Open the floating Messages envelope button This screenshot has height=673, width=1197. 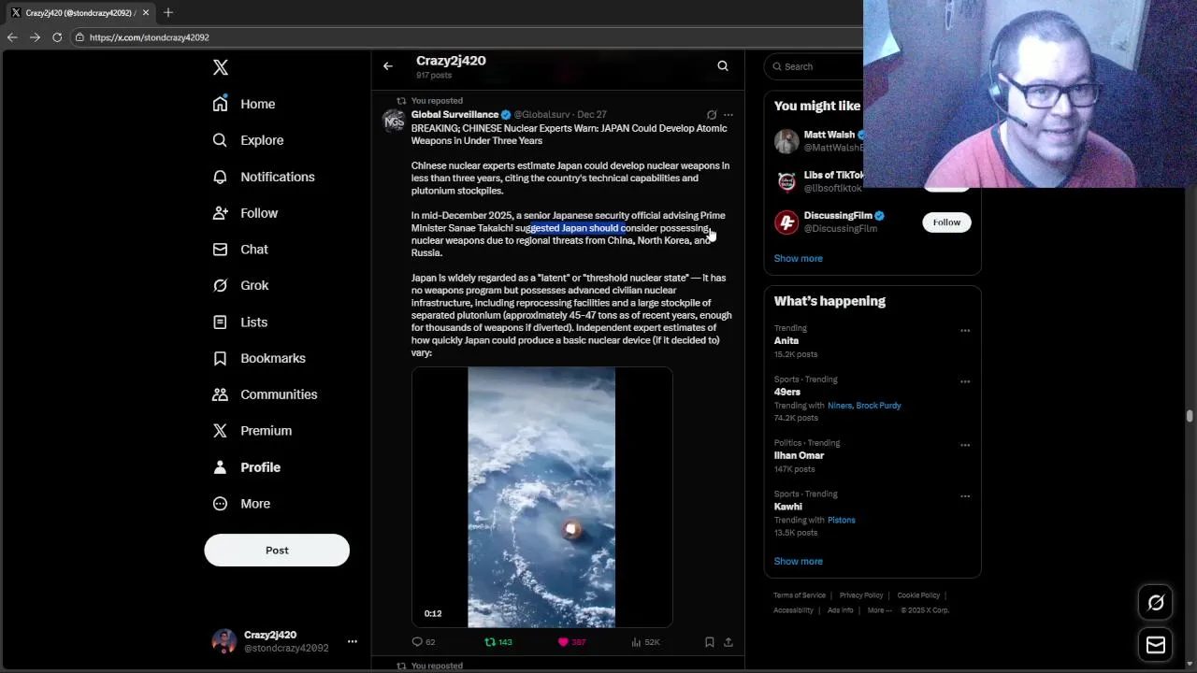[x=1156, y=645]
